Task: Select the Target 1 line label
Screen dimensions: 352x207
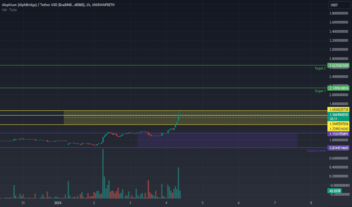Action: point(320,91)
